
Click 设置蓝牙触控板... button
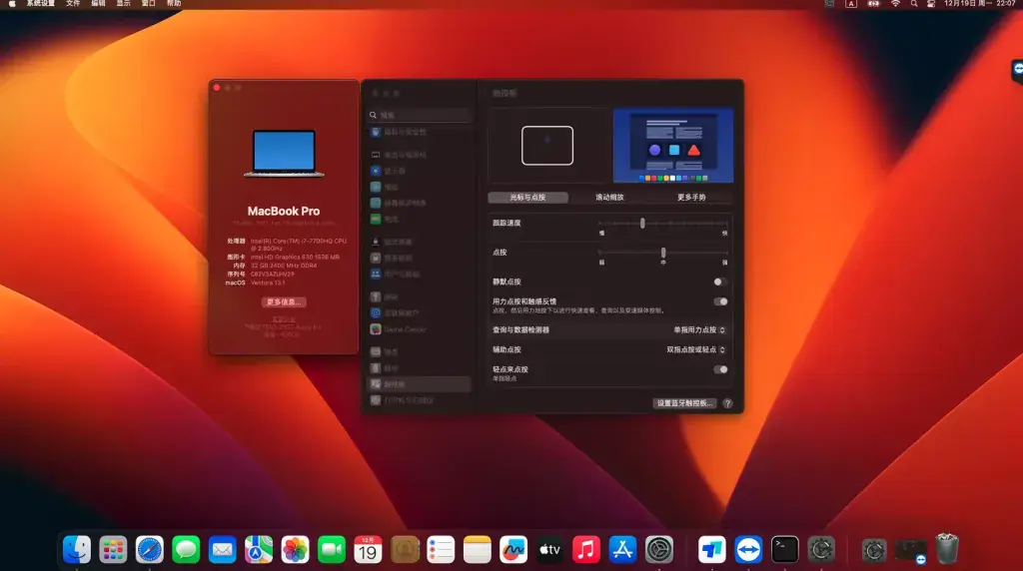tap(684, 403)
